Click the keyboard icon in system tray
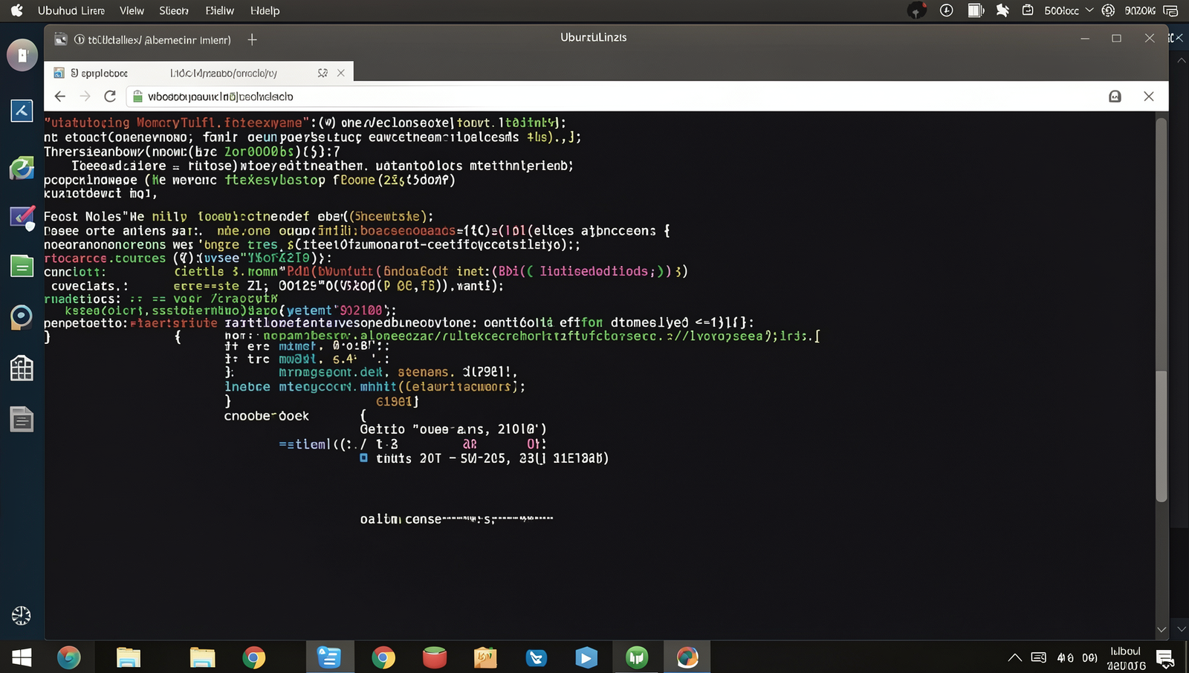 click(x=1039, y=657)
